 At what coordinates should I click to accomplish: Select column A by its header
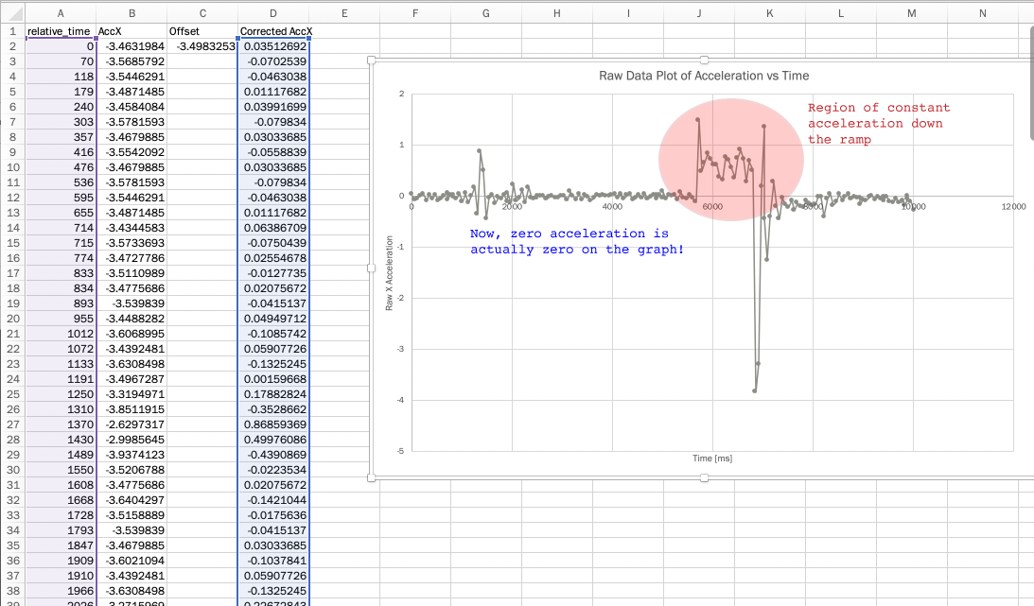61,13
